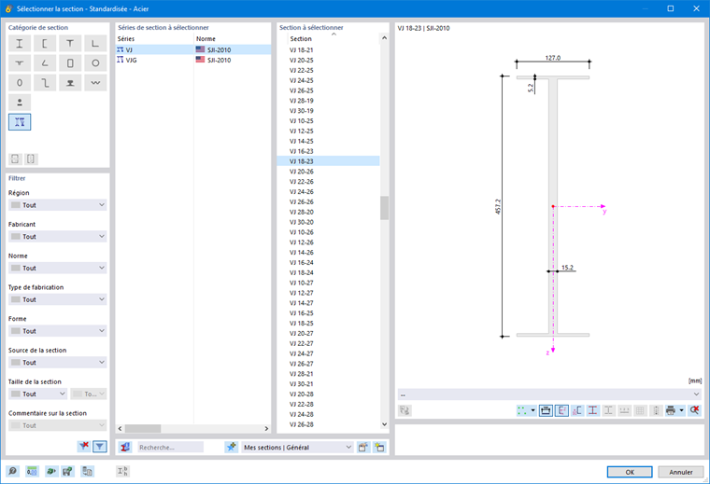Click the section list vertical scrollbar thumb

pos(385,208)
